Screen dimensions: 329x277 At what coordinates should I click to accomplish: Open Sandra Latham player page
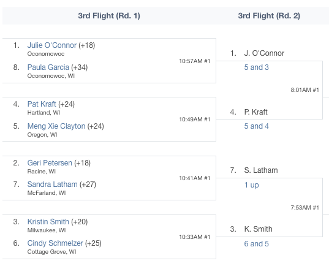(x=53, y=184)
